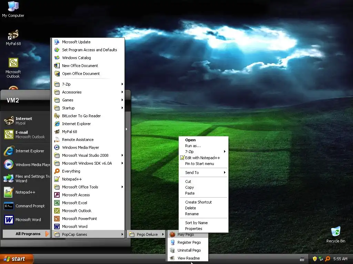
Task: Open My Computer desktop icon
Action: 13,9
